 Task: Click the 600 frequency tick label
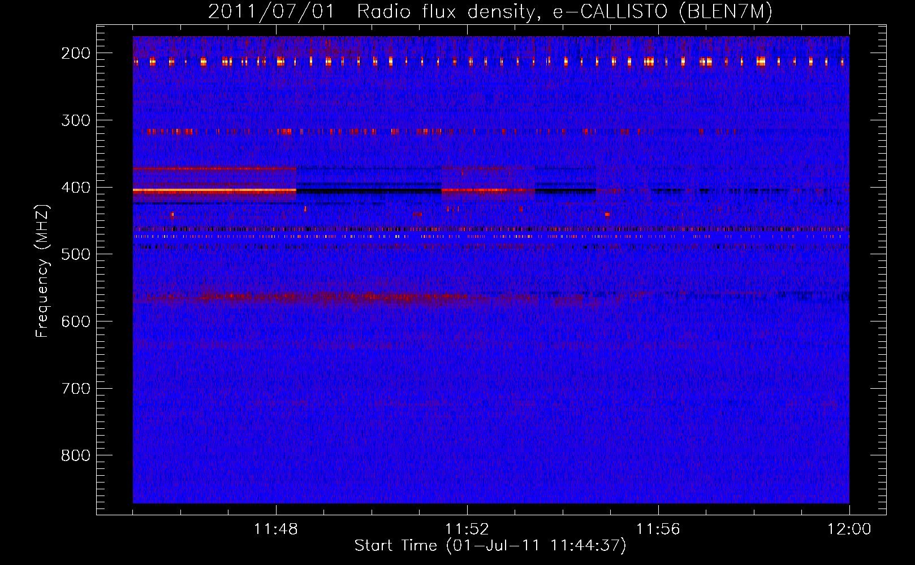click(x=76, y=321)
